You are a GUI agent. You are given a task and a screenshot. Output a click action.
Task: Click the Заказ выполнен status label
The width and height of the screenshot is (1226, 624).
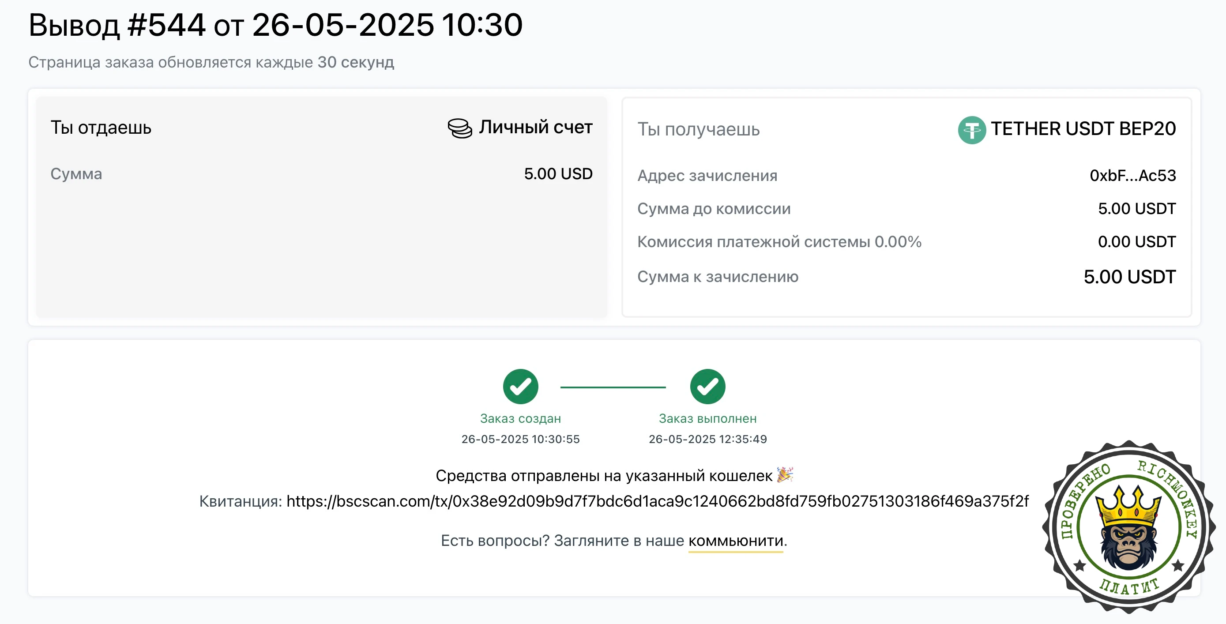tap(707, 418)
